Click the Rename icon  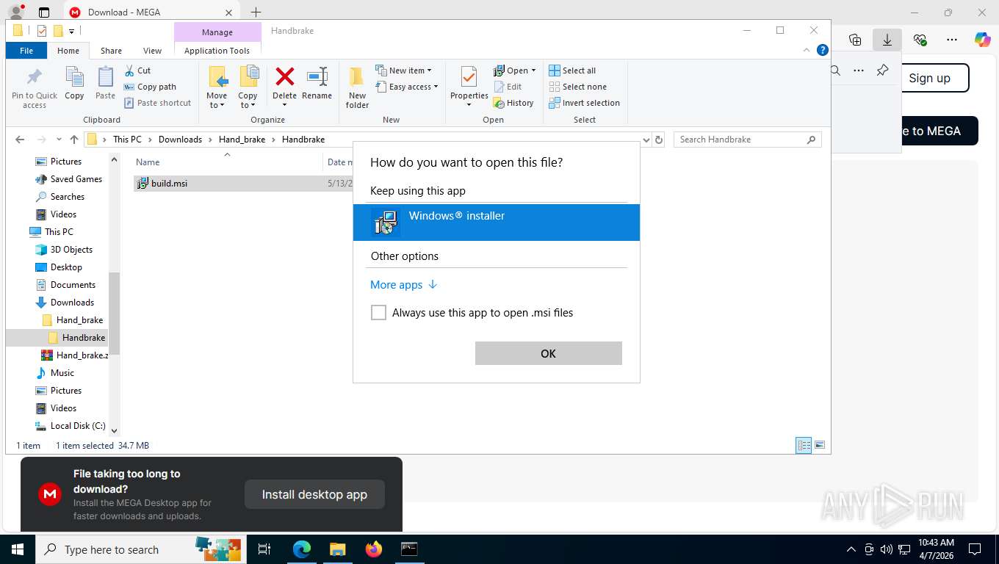pos(317,76)
